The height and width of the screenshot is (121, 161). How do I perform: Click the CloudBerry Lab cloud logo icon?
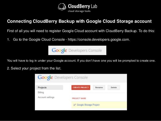pyautogui.click(x=62, y=7)
